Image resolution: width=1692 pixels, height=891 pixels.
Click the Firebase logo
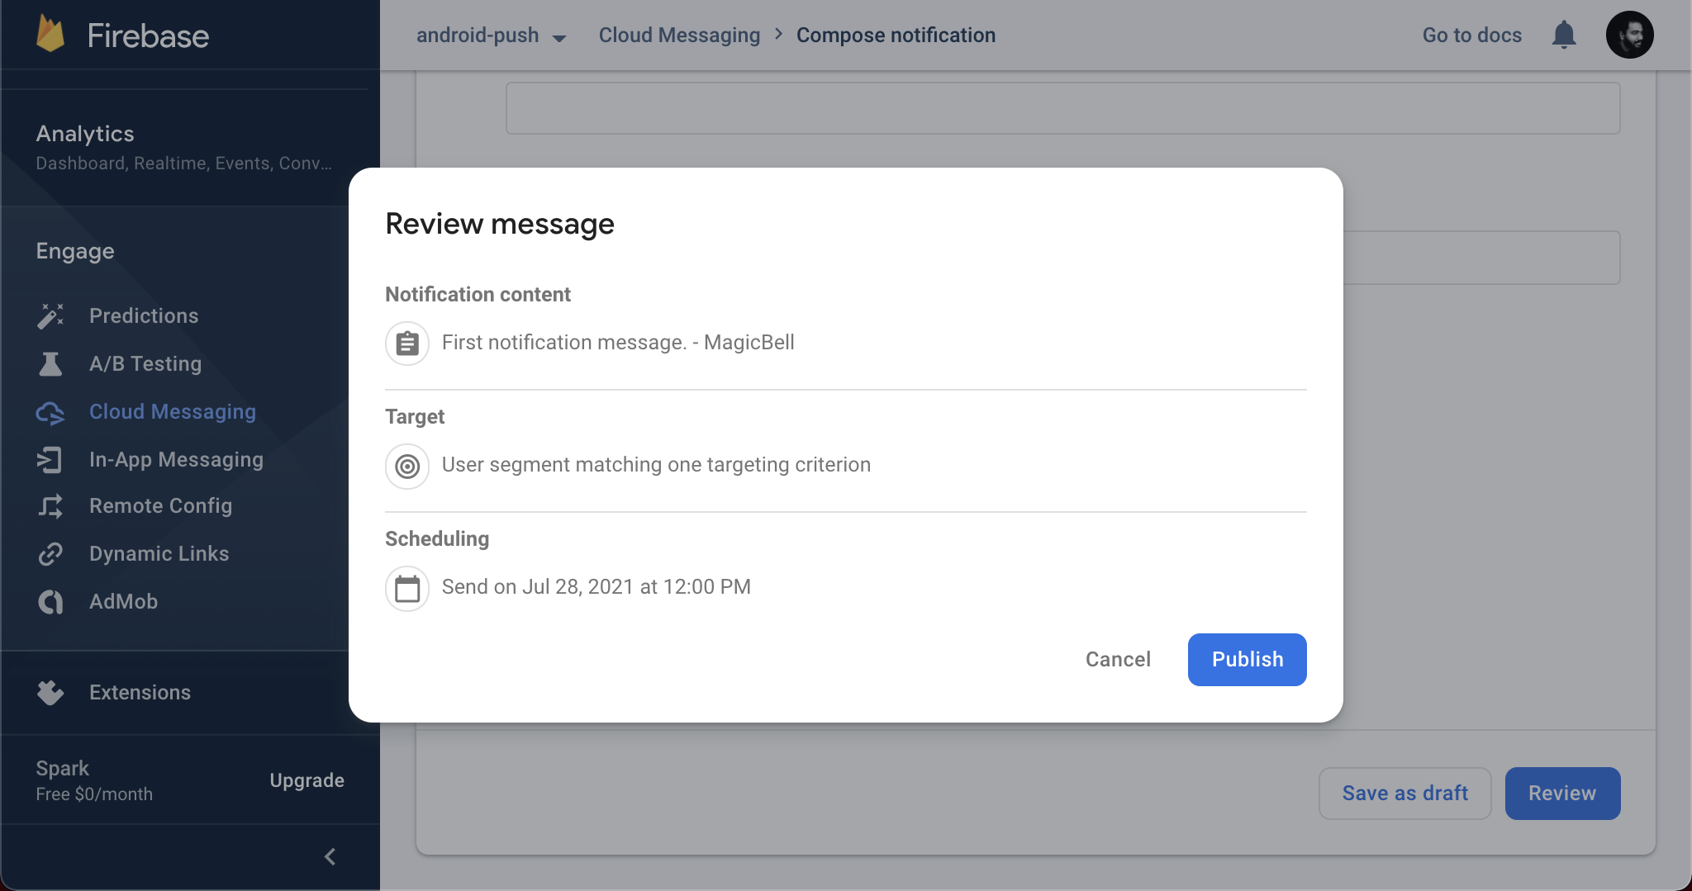pos(124,34)
